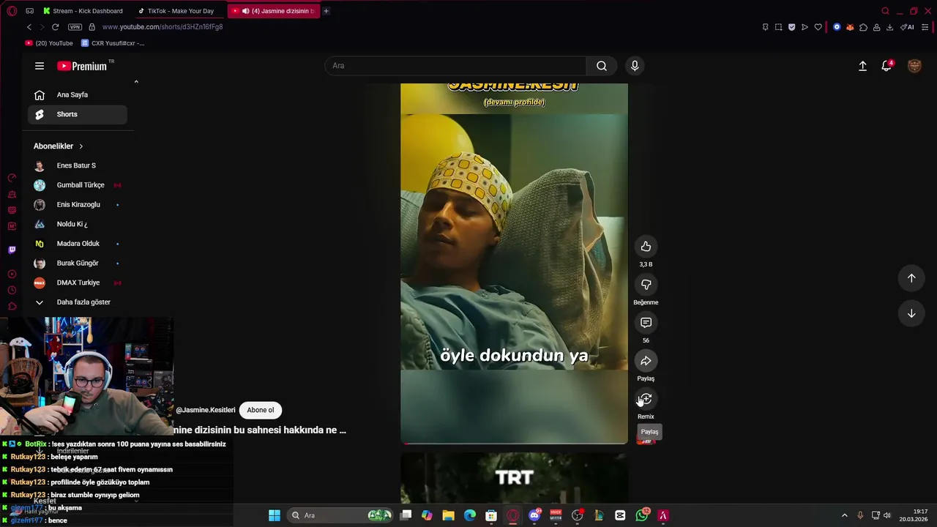Go back to previous page
937x527 pixels.
[29, 27]
